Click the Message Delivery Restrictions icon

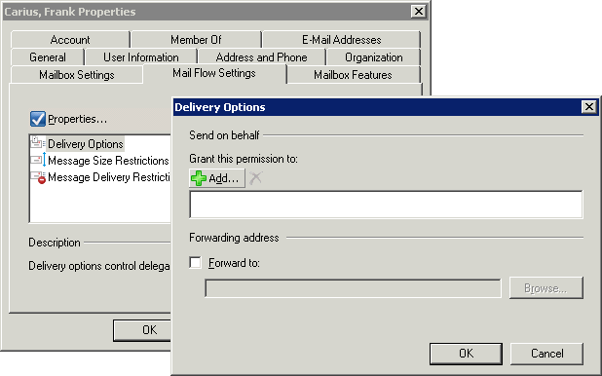tap(38, 177)
